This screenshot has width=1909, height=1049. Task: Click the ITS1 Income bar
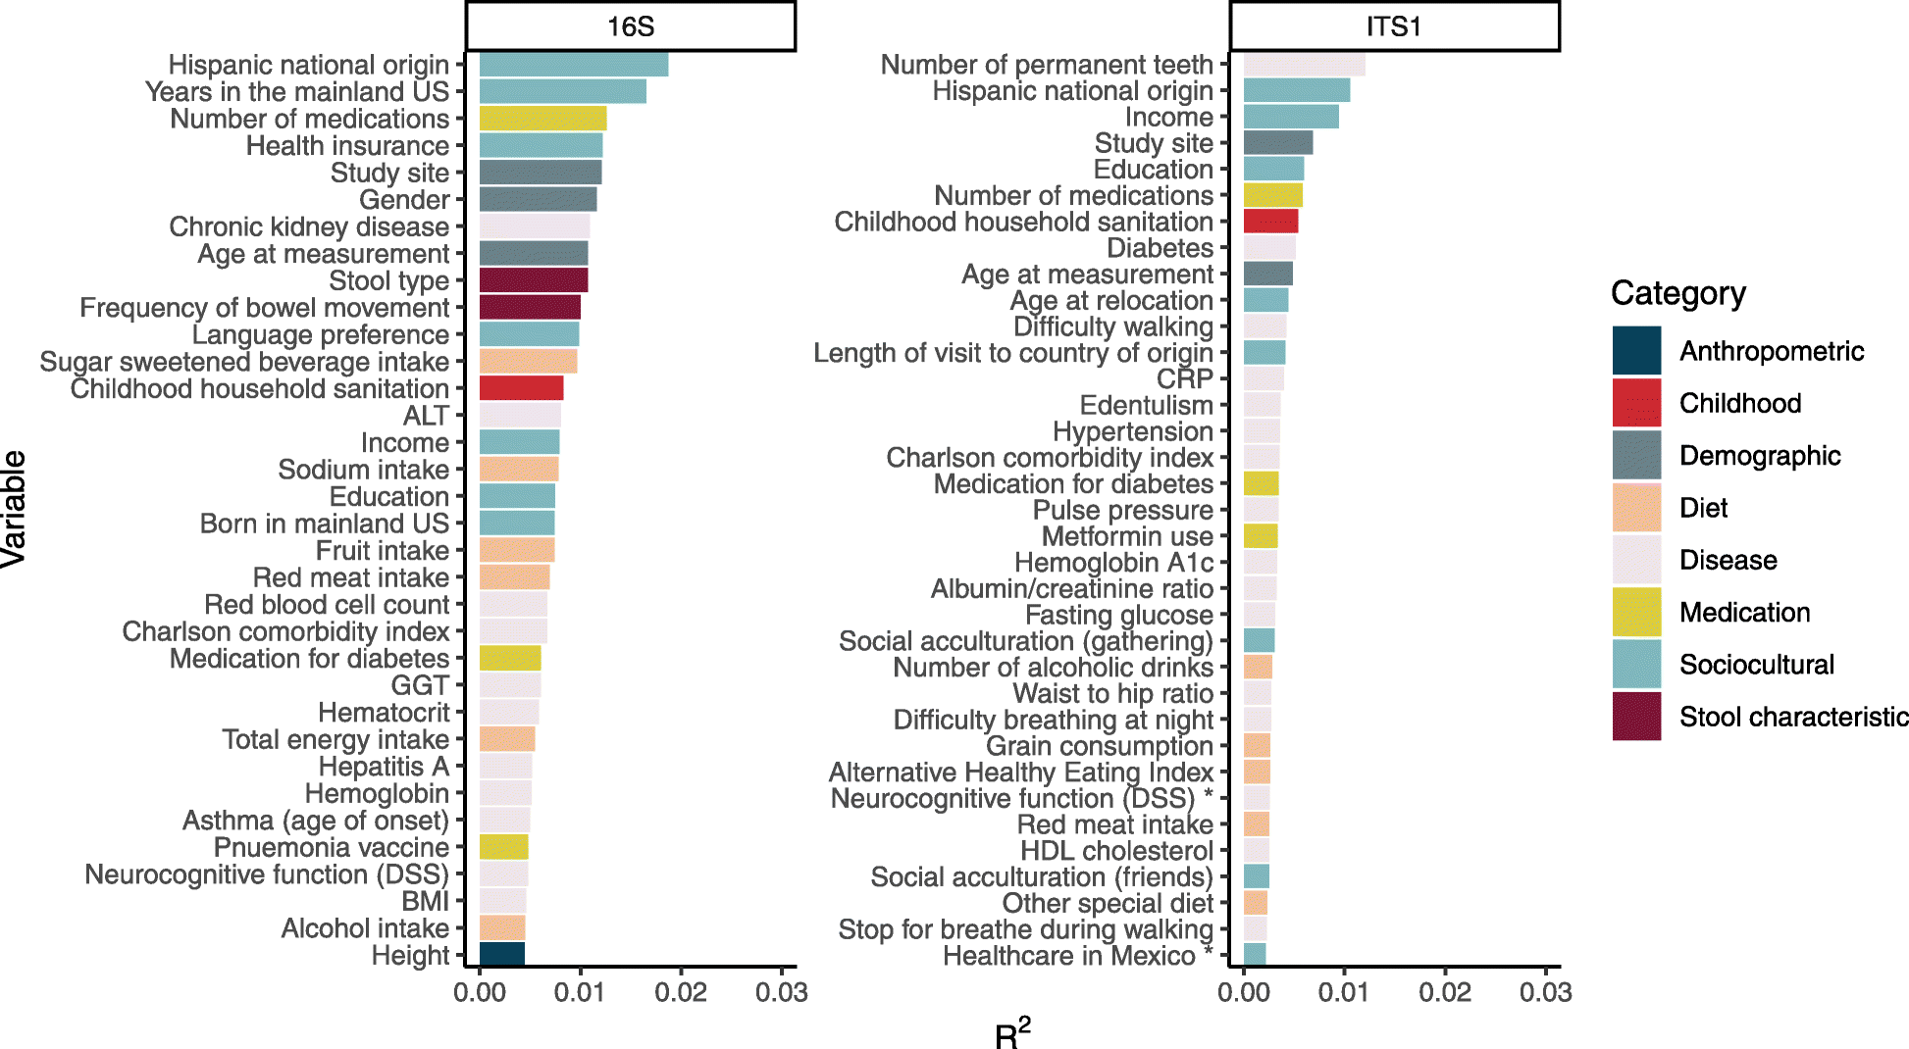click(1291, 117)
